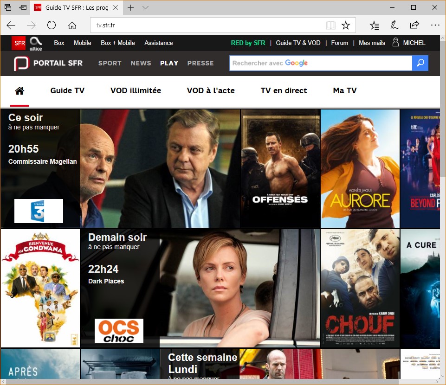The width and height of the screenshot is (446, 385).
Task: Open the Beyond Flamenco movie poster
Action: click(420, 169)
